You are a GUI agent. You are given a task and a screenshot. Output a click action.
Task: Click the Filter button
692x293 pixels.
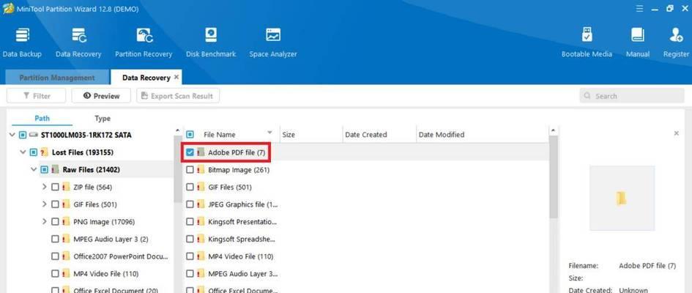36,96
